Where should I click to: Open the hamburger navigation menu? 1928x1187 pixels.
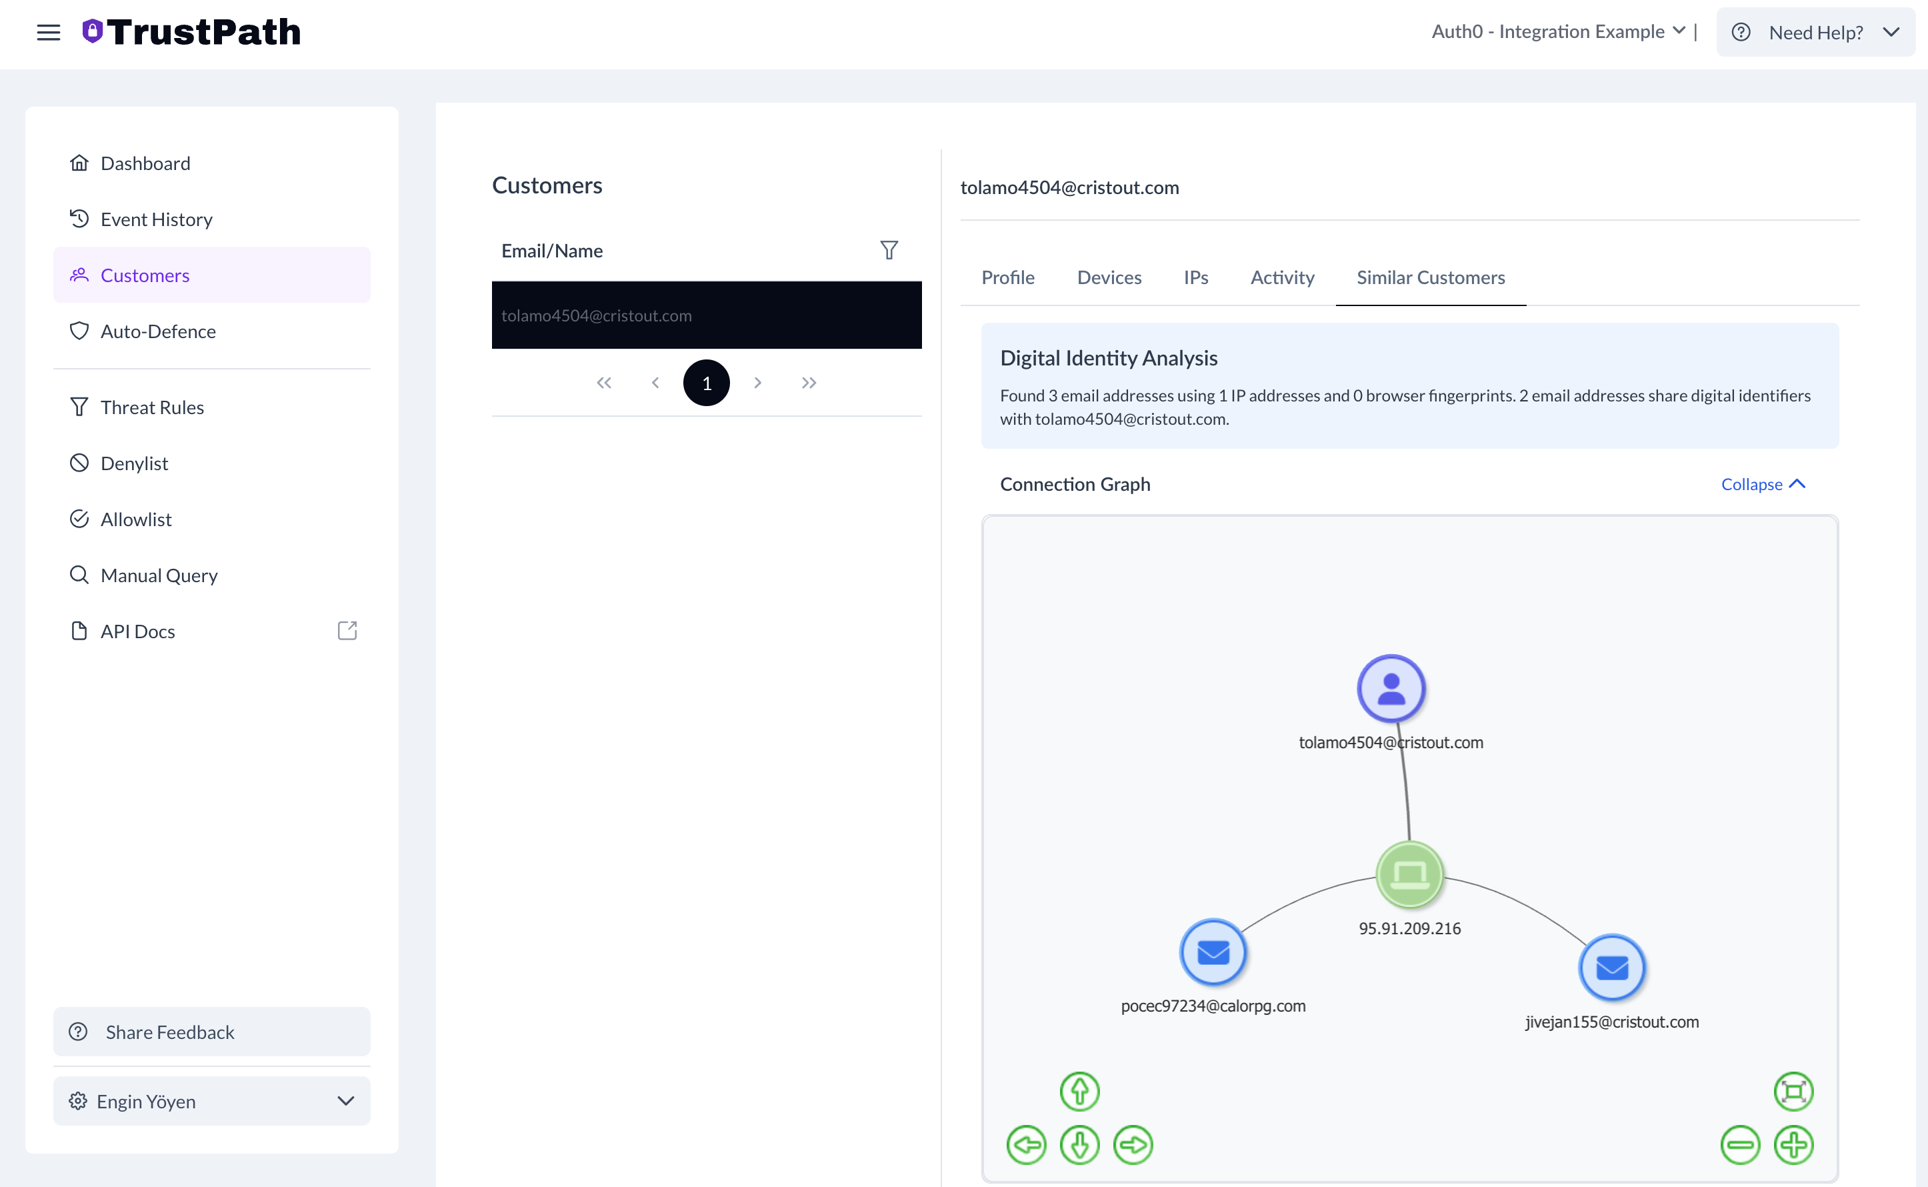pos(48,32)
